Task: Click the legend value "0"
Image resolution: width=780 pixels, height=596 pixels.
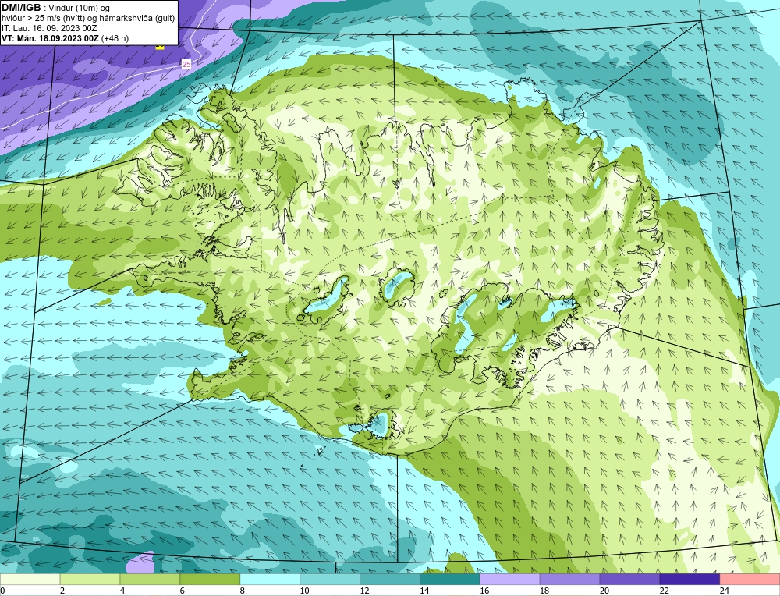Action: pos(2,591)
